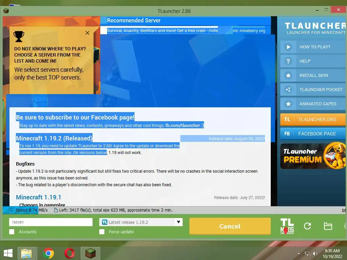The width and height of the screenshot is (347, 260).
Task: Visit TLAUNCHER.ORG website button
Action: (x=313, y=120)
